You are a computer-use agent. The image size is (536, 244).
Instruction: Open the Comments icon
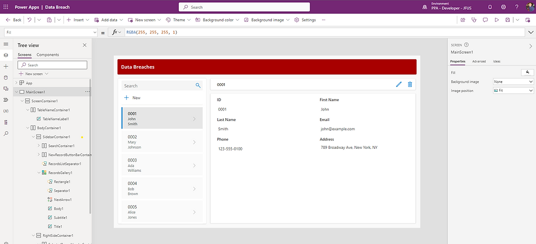[485, 20]
